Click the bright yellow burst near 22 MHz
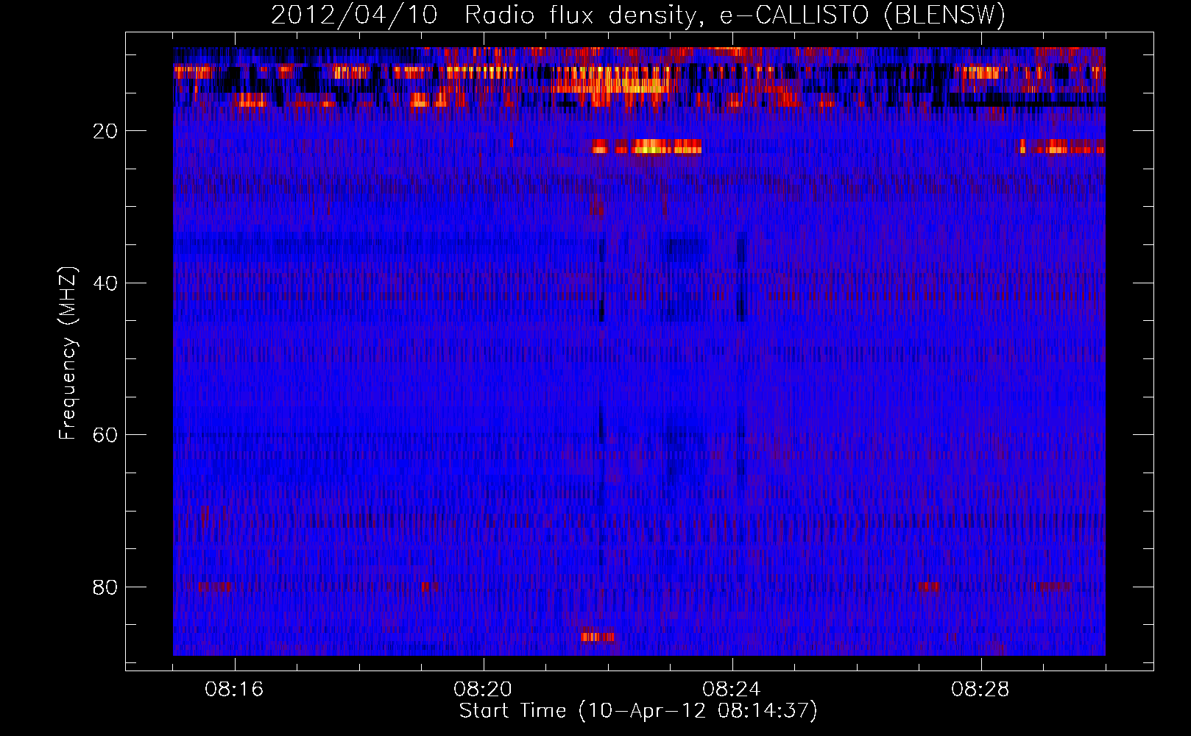The height and width of the screenshot is (736, 1191). 648,146
